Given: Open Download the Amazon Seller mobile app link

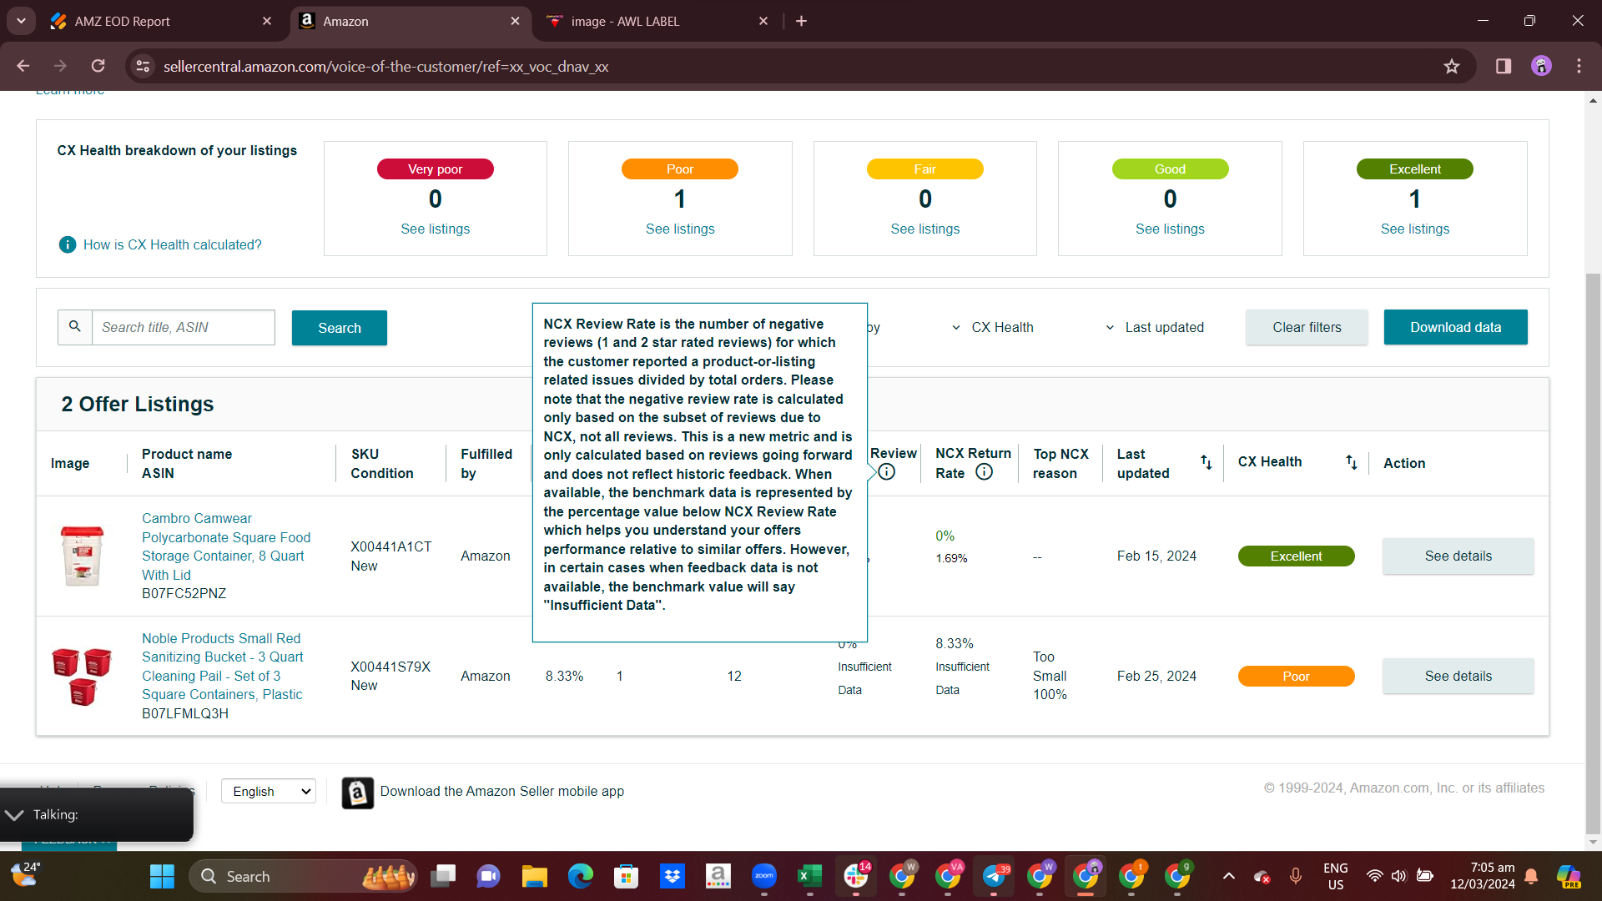Looking at the screenshot, I should point(501,791).
